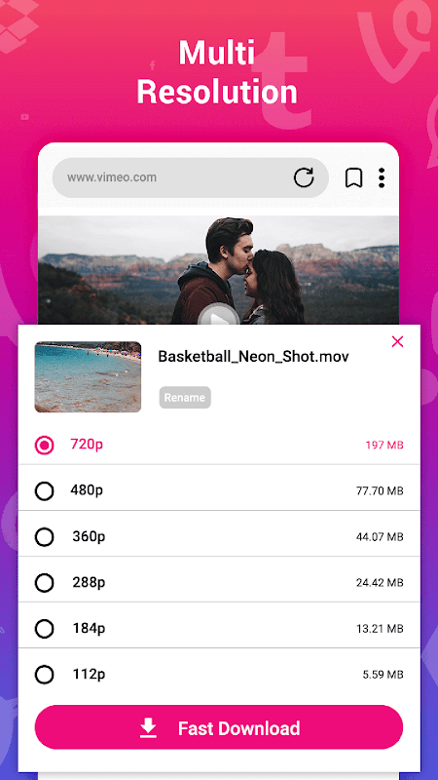
Task: Click the Basketball_Neon_Shot.mov file name
Action: point(253,357)
